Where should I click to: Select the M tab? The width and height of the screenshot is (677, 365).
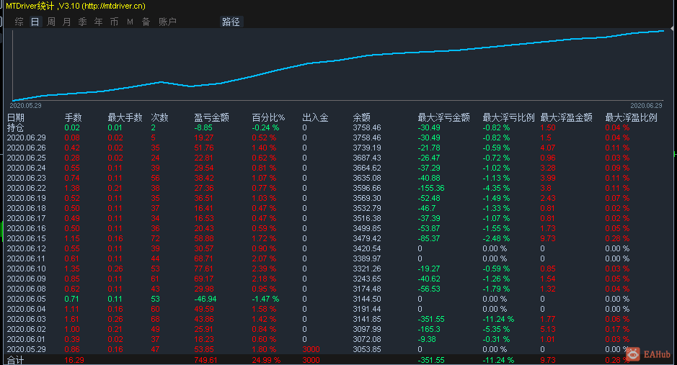click(130, 22)
